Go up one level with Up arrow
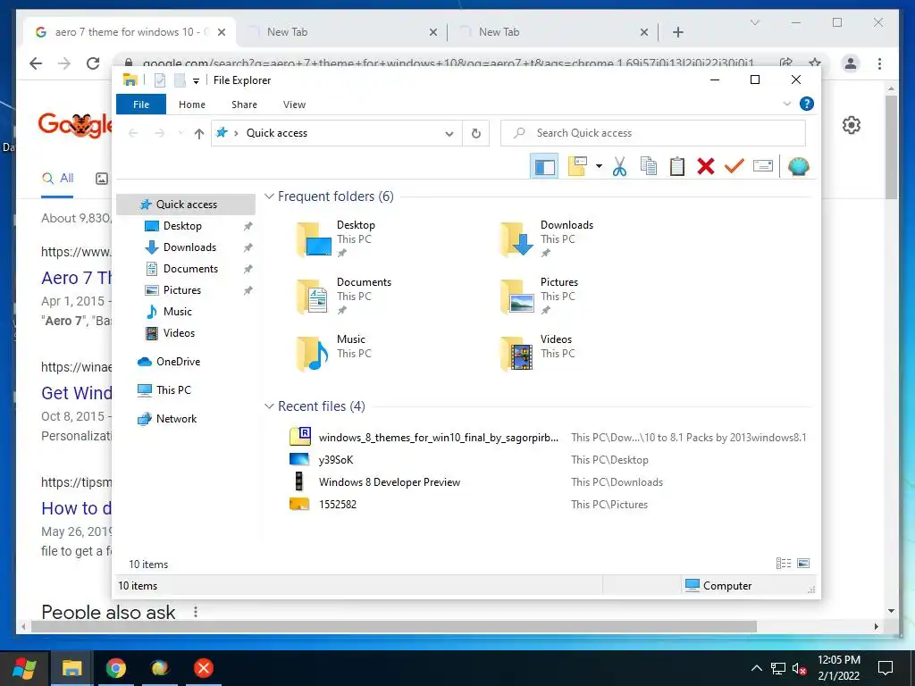Viewport: 915px width, 686px height. pyautogui.click(x=199, y=134)
